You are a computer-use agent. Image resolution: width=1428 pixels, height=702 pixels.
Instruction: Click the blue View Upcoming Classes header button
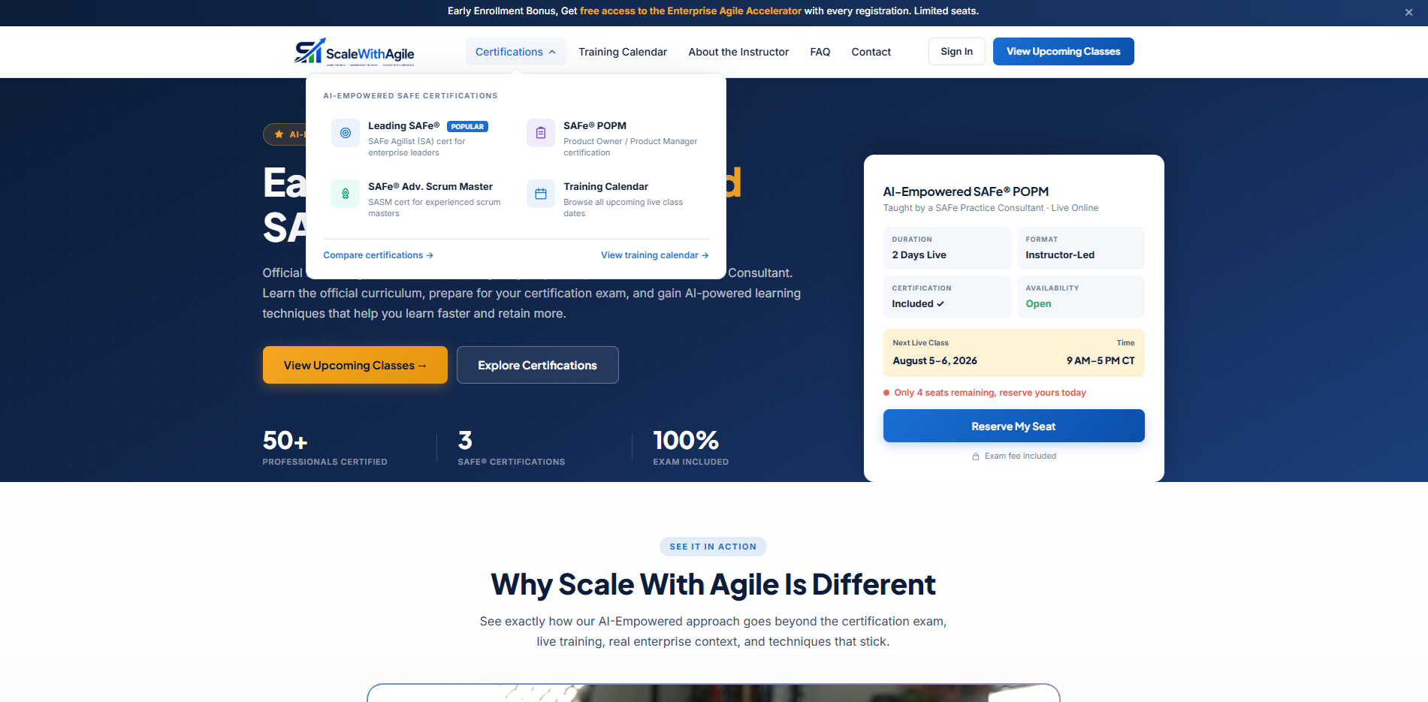click(x=1063, y=52)
